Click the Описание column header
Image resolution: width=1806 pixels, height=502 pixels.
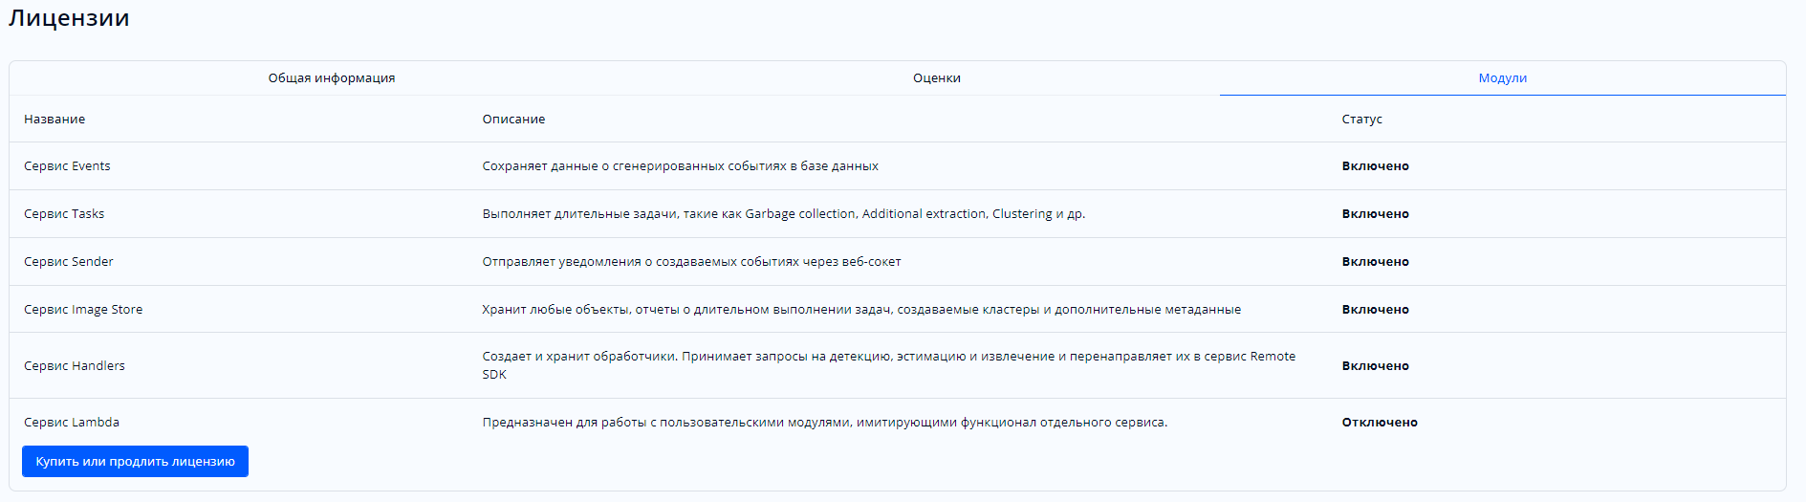click(513, 120)
